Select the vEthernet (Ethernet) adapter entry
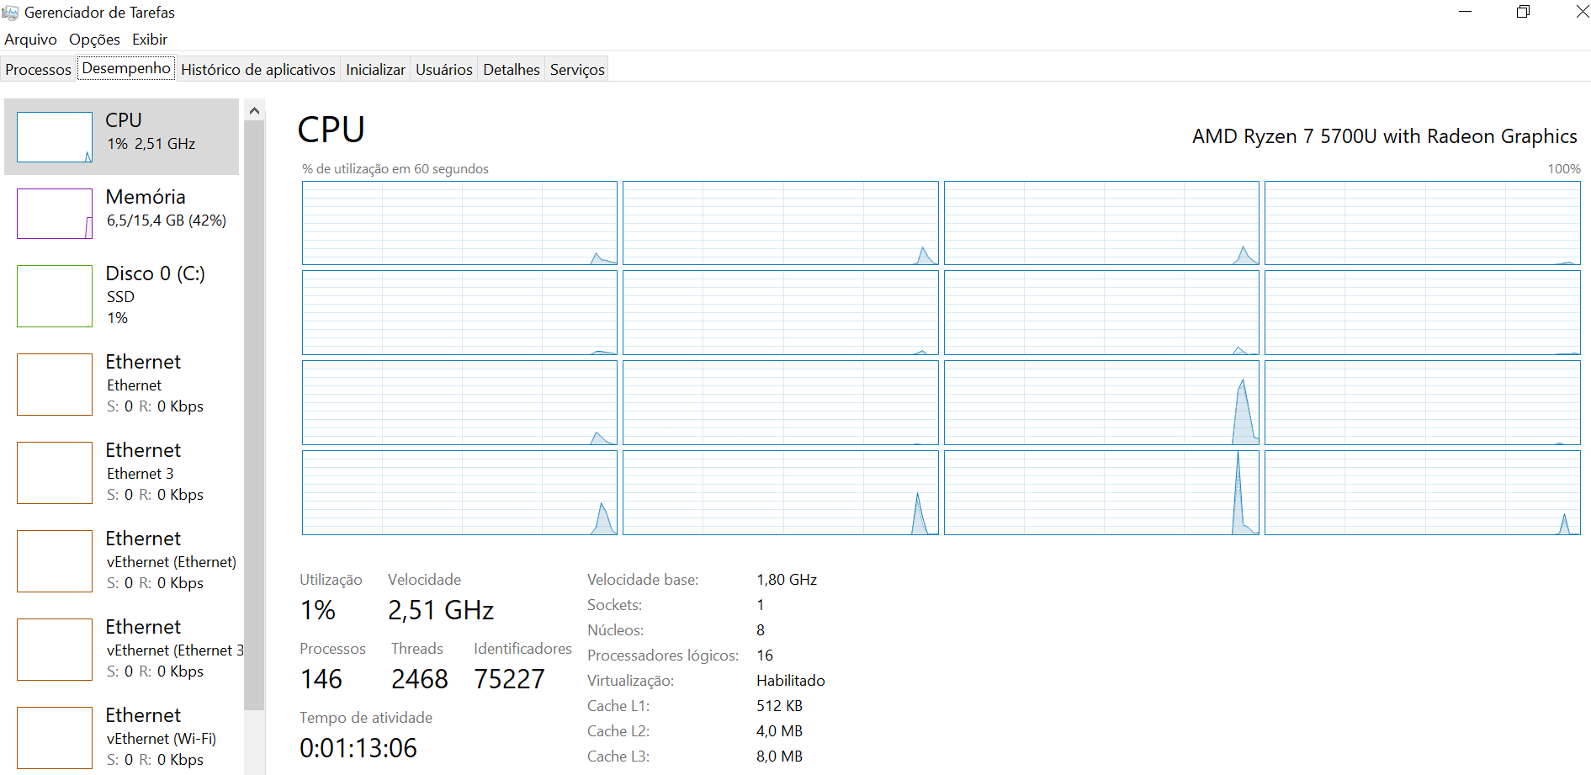 coord(122,560)
